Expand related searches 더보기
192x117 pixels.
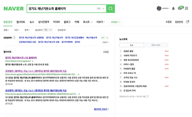[x=105, y=42]
